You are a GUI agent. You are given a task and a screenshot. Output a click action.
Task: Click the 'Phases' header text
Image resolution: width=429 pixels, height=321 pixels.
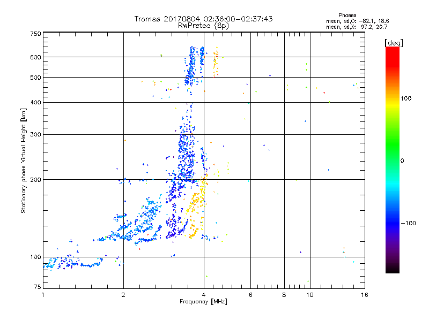pos(347,16)
